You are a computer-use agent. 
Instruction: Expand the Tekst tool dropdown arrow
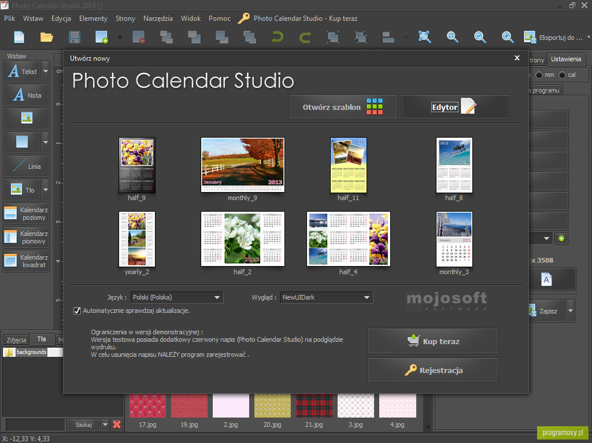tap(46, 71)
